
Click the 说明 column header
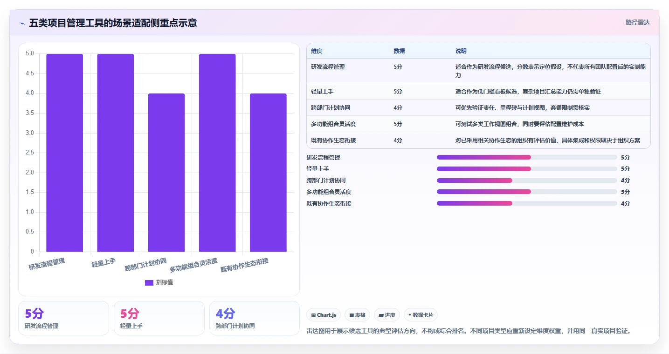461,51
